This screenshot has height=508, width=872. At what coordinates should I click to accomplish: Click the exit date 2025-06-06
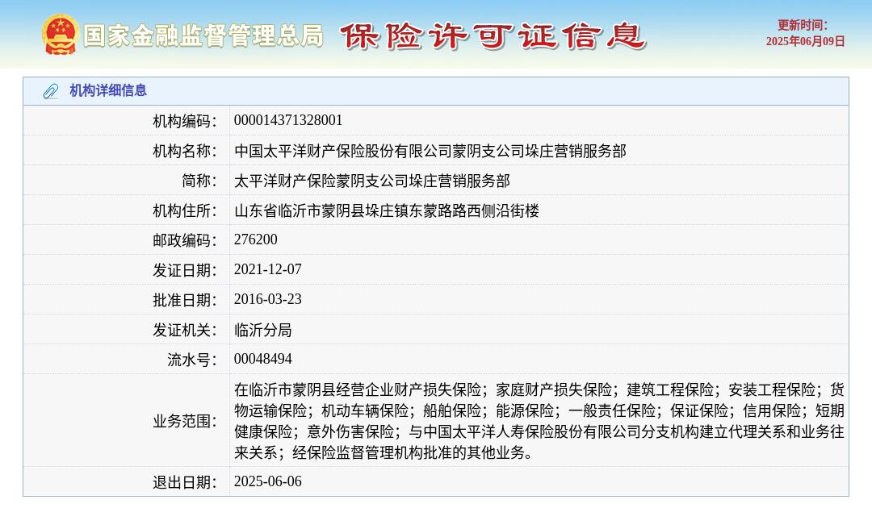pyautogui.click(x=267, y=481)
